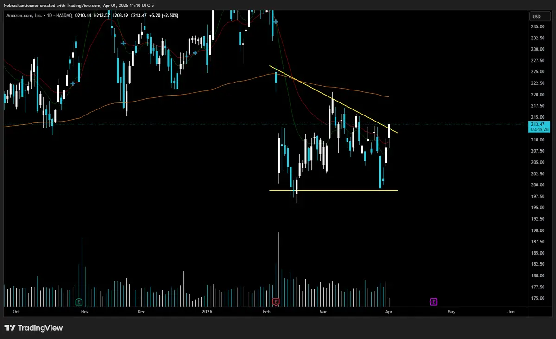556x339 pixels.
Task: Click the Mar label on time axis
Action: (323, 312)
